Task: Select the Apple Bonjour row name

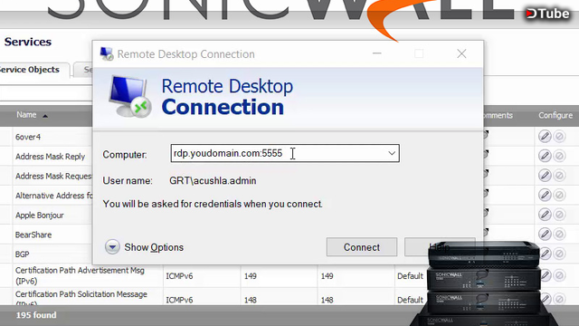Action: coord(40,216)
